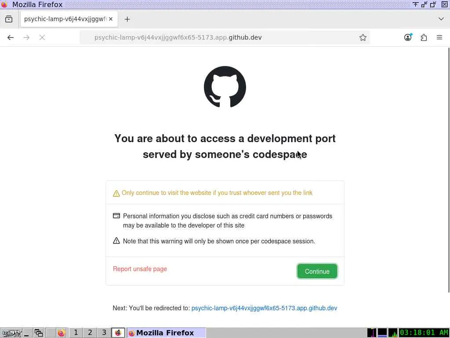Click the taskbar clock showing 03:18:01 AM
This screenshot has width=450, height=338.
pyautogui.click(x=424, y=333)
